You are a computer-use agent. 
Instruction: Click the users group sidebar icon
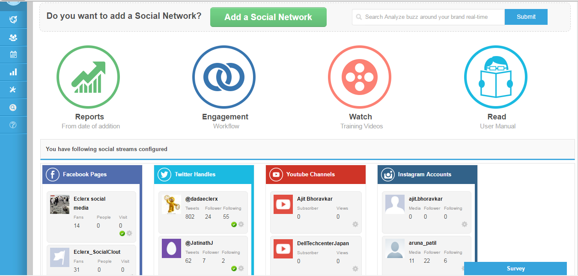coord(13,38)
